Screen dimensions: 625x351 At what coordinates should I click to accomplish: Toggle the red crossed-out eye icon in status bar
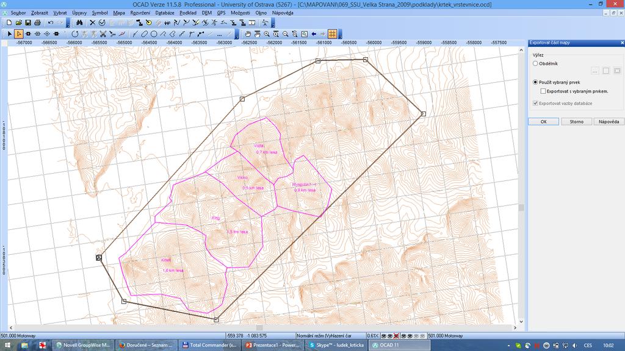tap(397, 336)
